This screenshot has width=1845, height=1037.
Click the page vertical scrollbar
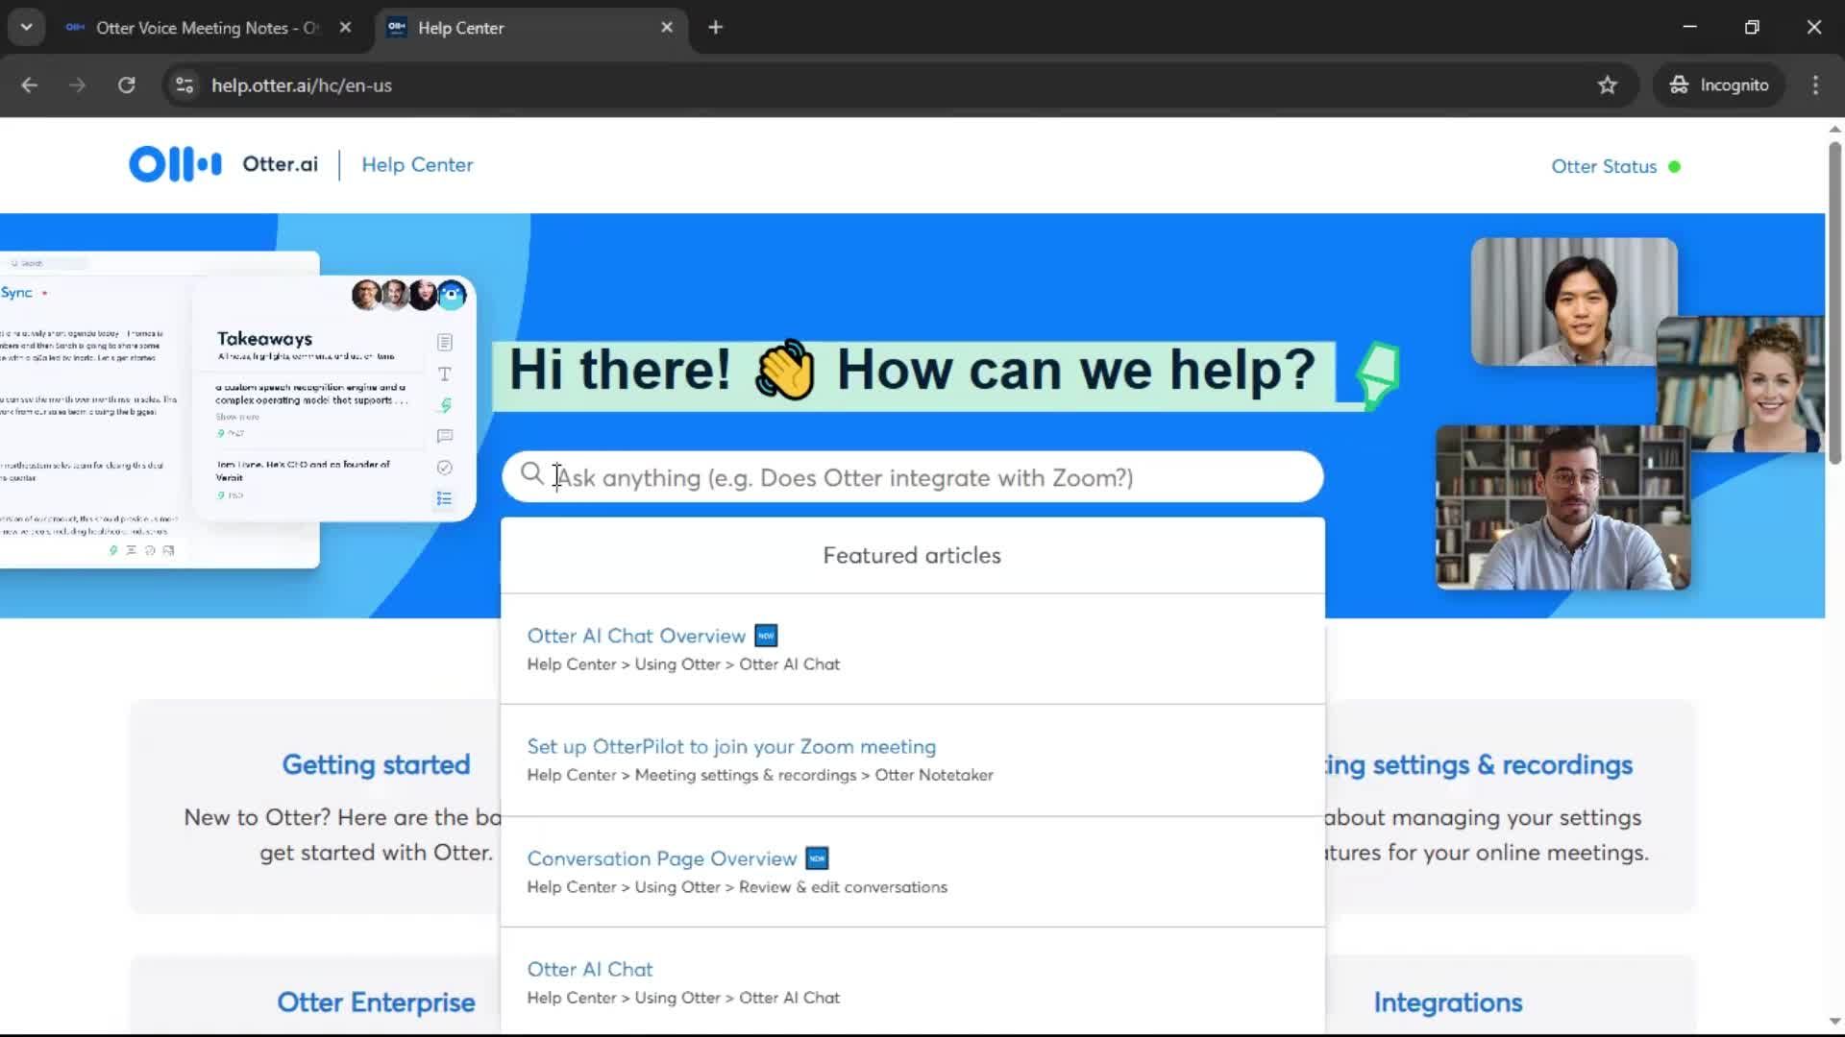pyautogui.click(x=1834, y=303)
